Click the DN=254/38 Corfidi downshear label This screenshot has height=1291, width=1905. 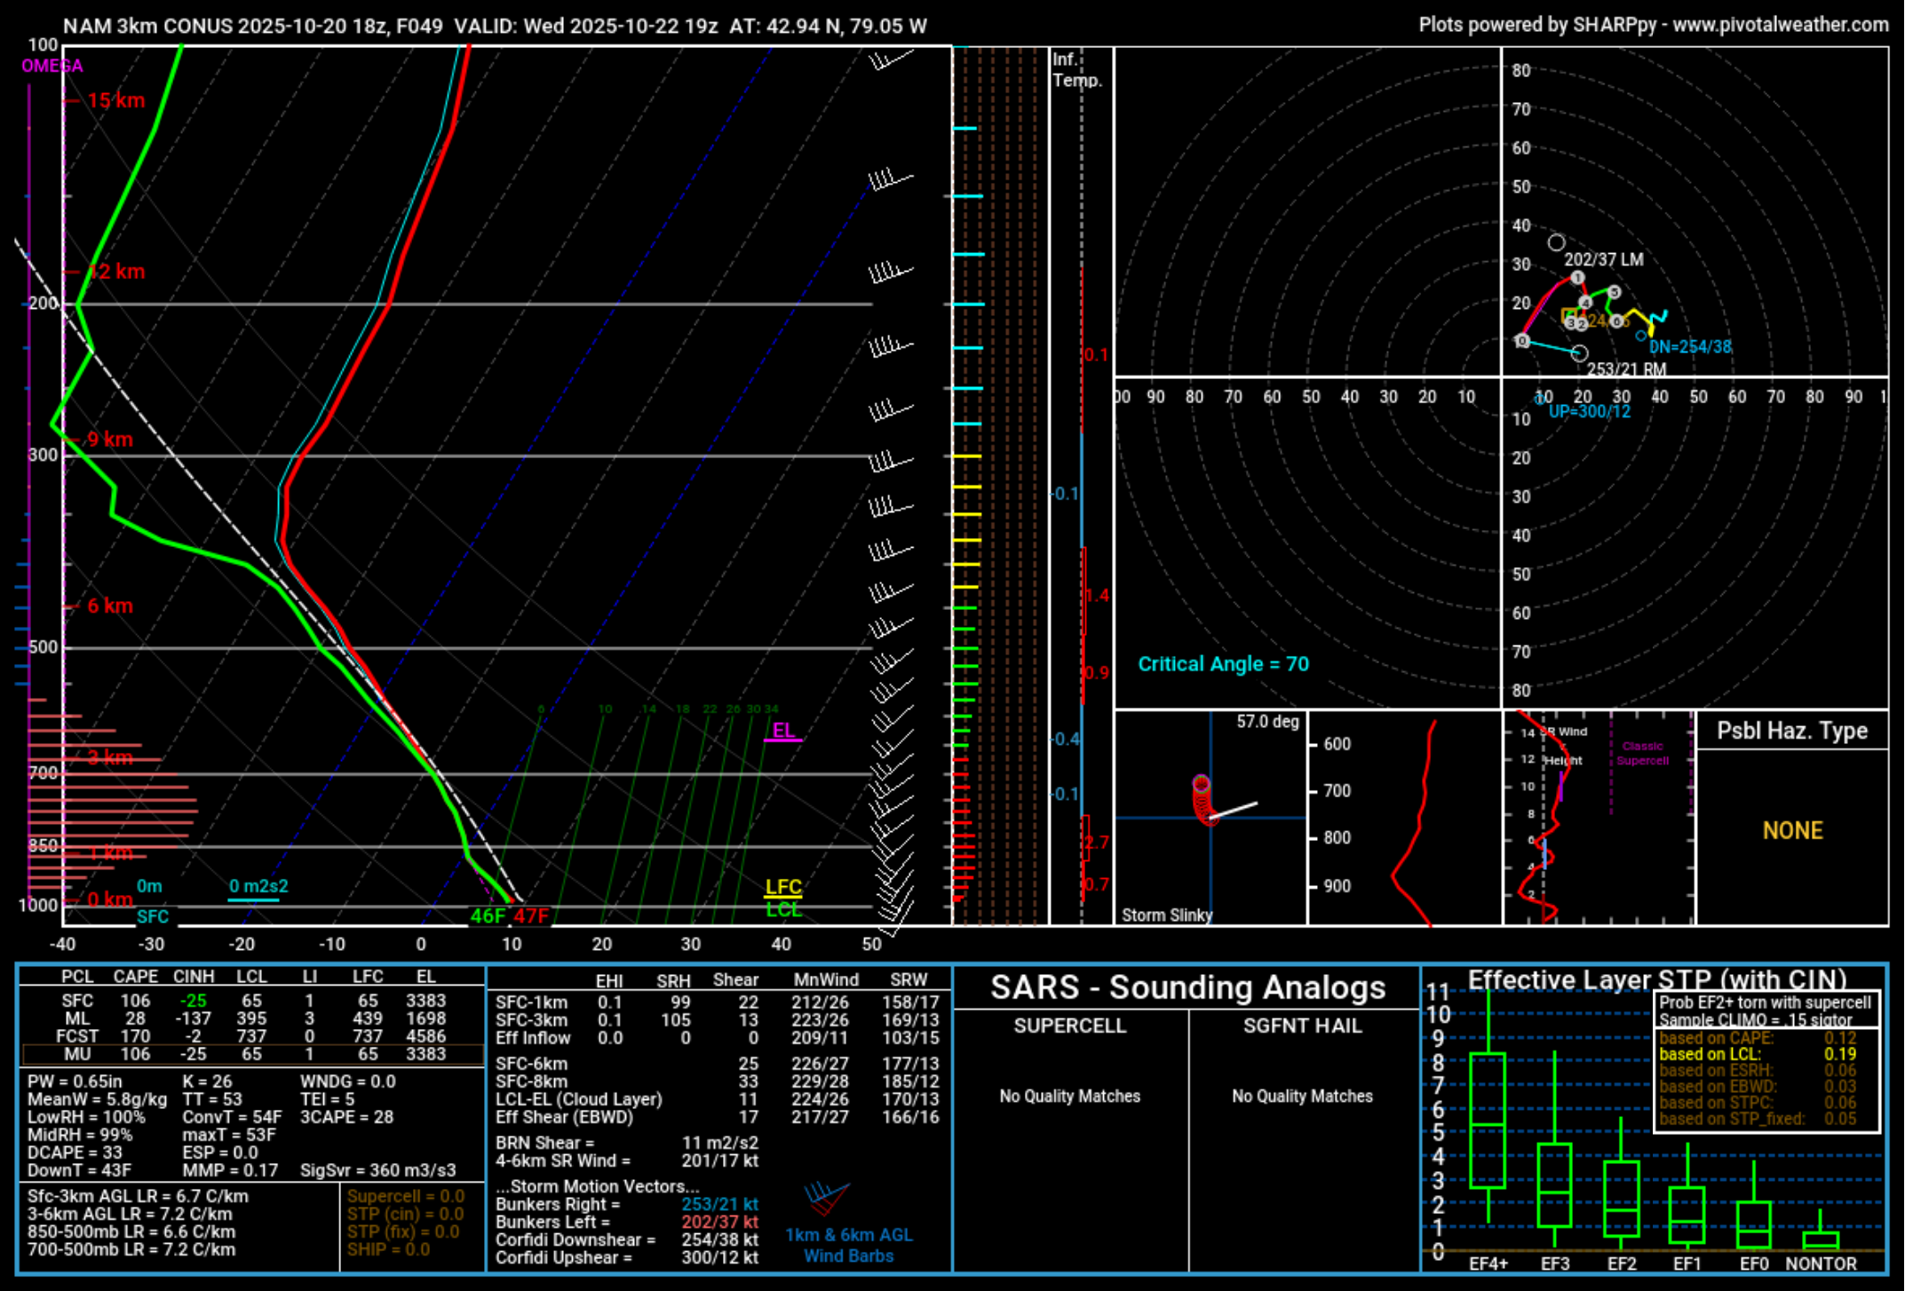pyautogui.click(x=1689, y=347)
